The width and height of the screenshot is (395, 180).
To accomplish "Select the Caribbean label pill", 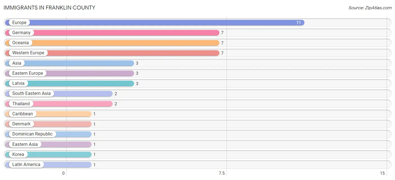I will [22, 114].
